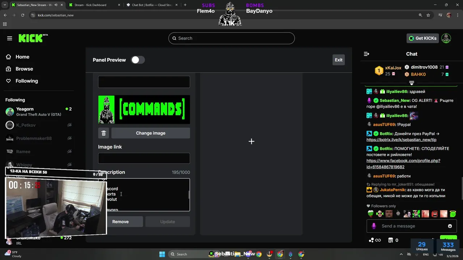Switch to Chat Bot BotRix tab
The image size is (463, 260).
point(152,5)
